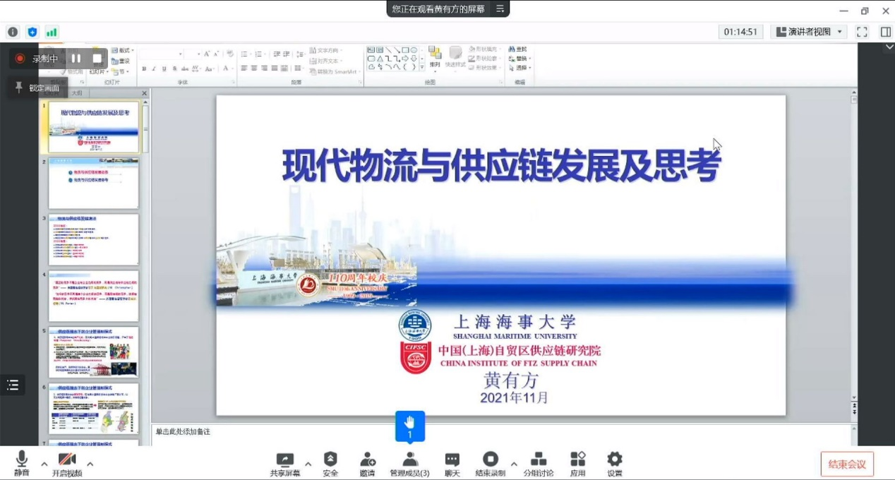Open the 形状轮廓 shape outline dropdown
Image resolution: width=895 pixels, height=480 pixels.
pyautogui.click(x=483, y=59)
